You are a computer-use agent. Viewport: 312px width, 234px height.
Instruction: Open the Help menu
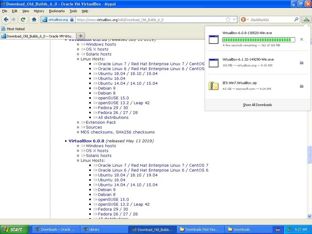click(85, 11)
